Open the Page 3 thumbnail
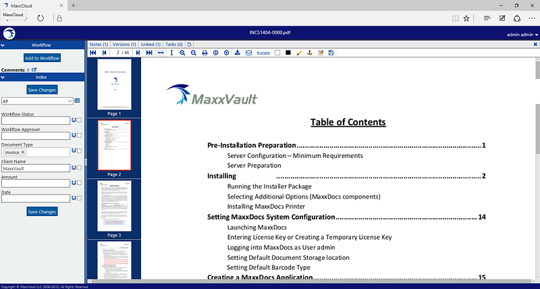The width and height of the screenshot is (540, 289). (x=114, y=209)
